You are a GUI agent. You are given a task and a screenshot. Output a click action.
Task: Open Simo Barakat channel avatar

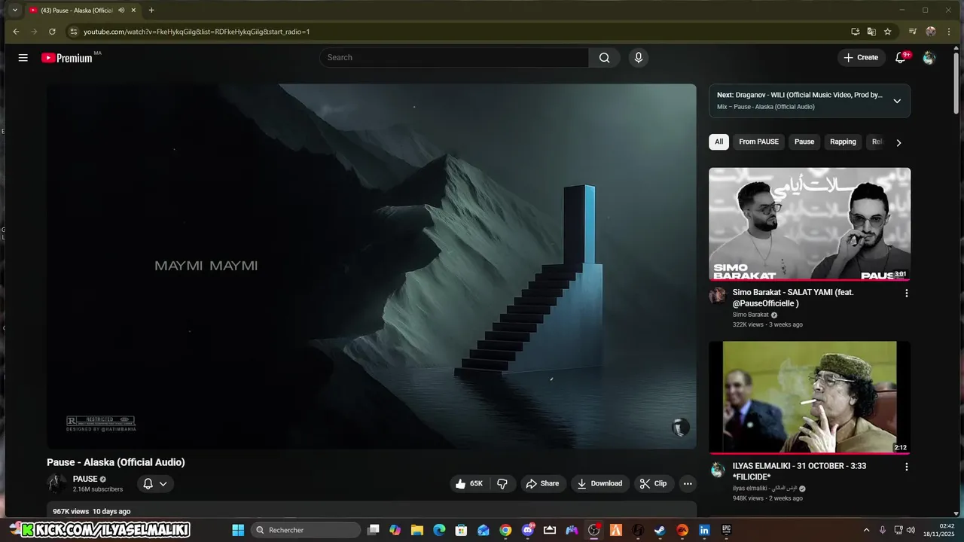[718, 295]
